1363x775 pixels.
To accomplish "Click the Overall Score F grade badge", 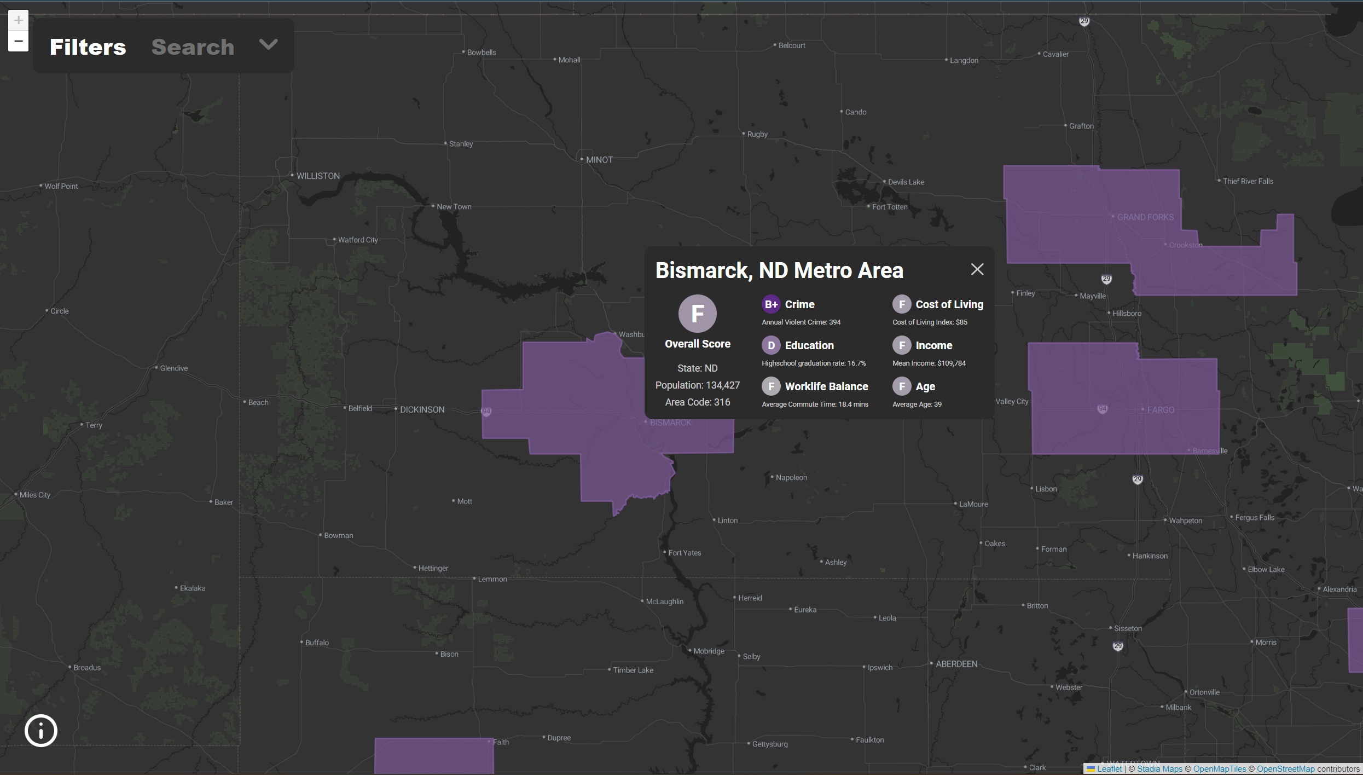I will (x=697, y=314).
